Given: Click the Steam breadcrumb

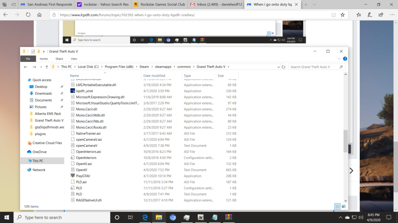Looking at the screenshot, I should [x=144, y=67].
